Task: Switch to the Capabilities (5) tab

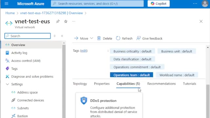Action: tap(128, 84)
